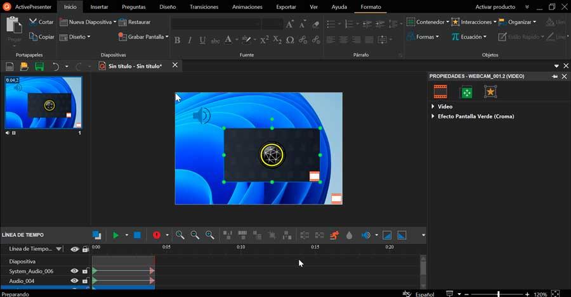Image resolution: width=571 pixels, height=297 pixels.
Task: Open the Ecuación dropdown
Action: (x=469, y=37)
